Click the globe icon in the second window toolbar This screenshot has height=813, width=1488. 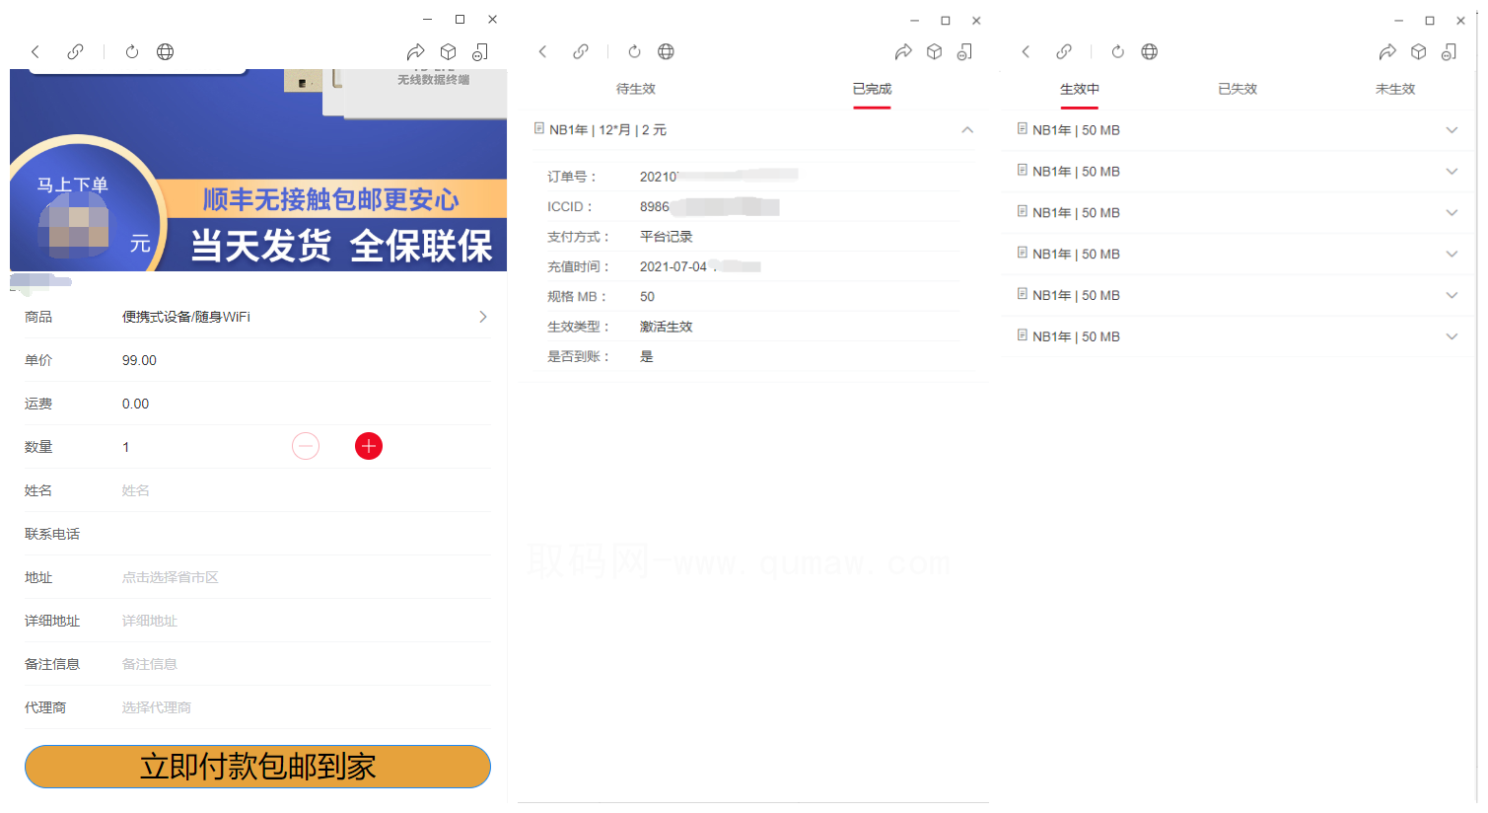coord(666,51)
